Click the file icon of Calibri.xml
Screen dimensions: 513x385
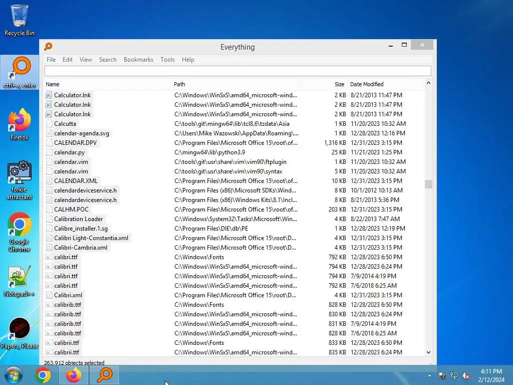(x=49, y=295)
